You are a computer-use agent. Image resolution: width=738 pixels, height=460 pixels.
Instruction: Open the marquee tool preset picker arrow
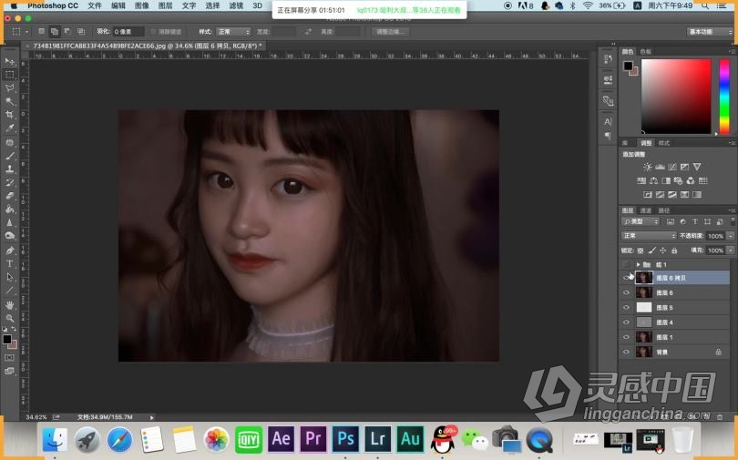click(x=26, y=32)
